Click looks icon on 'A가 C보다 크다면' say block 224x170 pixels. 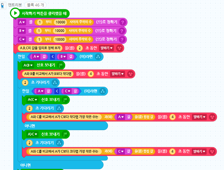coord(212,151)
